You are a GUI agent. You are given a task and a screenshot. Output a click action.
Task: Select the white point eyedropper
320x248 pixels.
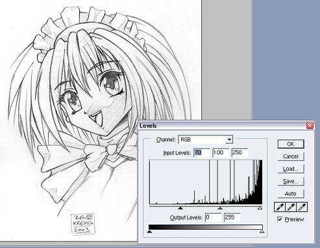click(302, 207)
